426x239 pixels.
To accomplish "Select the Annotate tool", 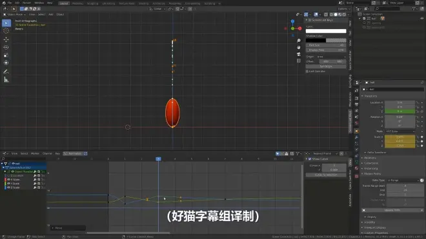I will pos(6,72).
